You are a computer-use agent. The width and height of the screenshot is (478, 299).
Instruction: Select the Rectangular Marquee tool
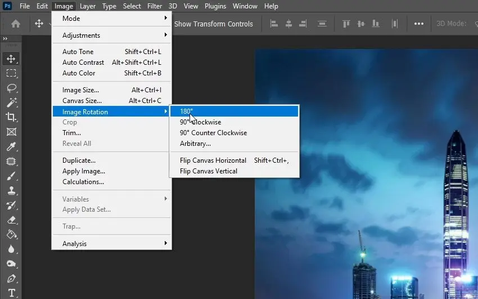click(11, 73)
